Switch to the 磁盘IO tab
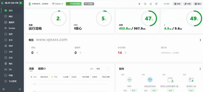The height and width of the screenshot is (92, 203). [x=42, y=69]
